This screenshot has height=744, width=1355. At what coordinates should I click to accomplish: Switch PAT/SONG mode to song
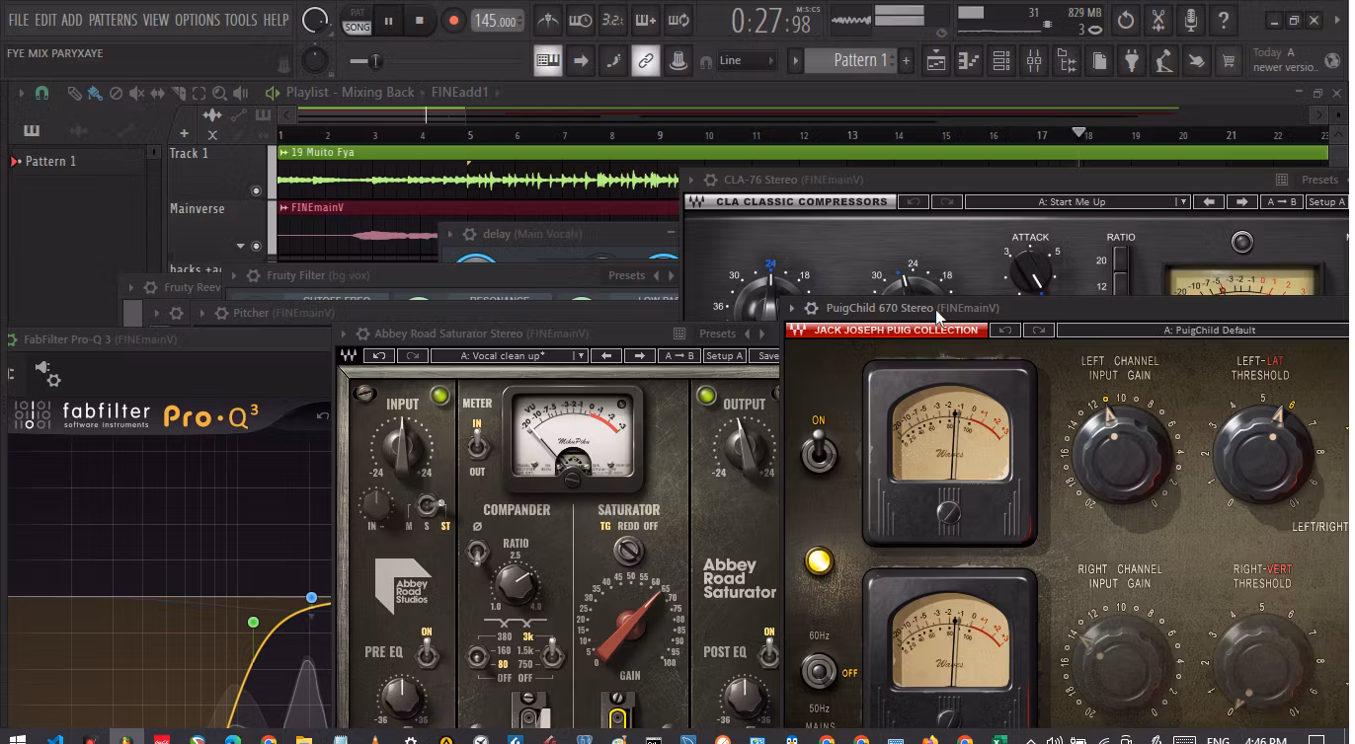pos(357,28)
